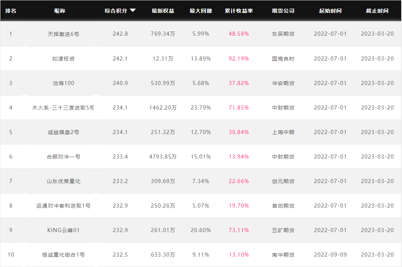Click the 首创期货 company cell
The width and height of the screenshot is (402, 267).
283,206
